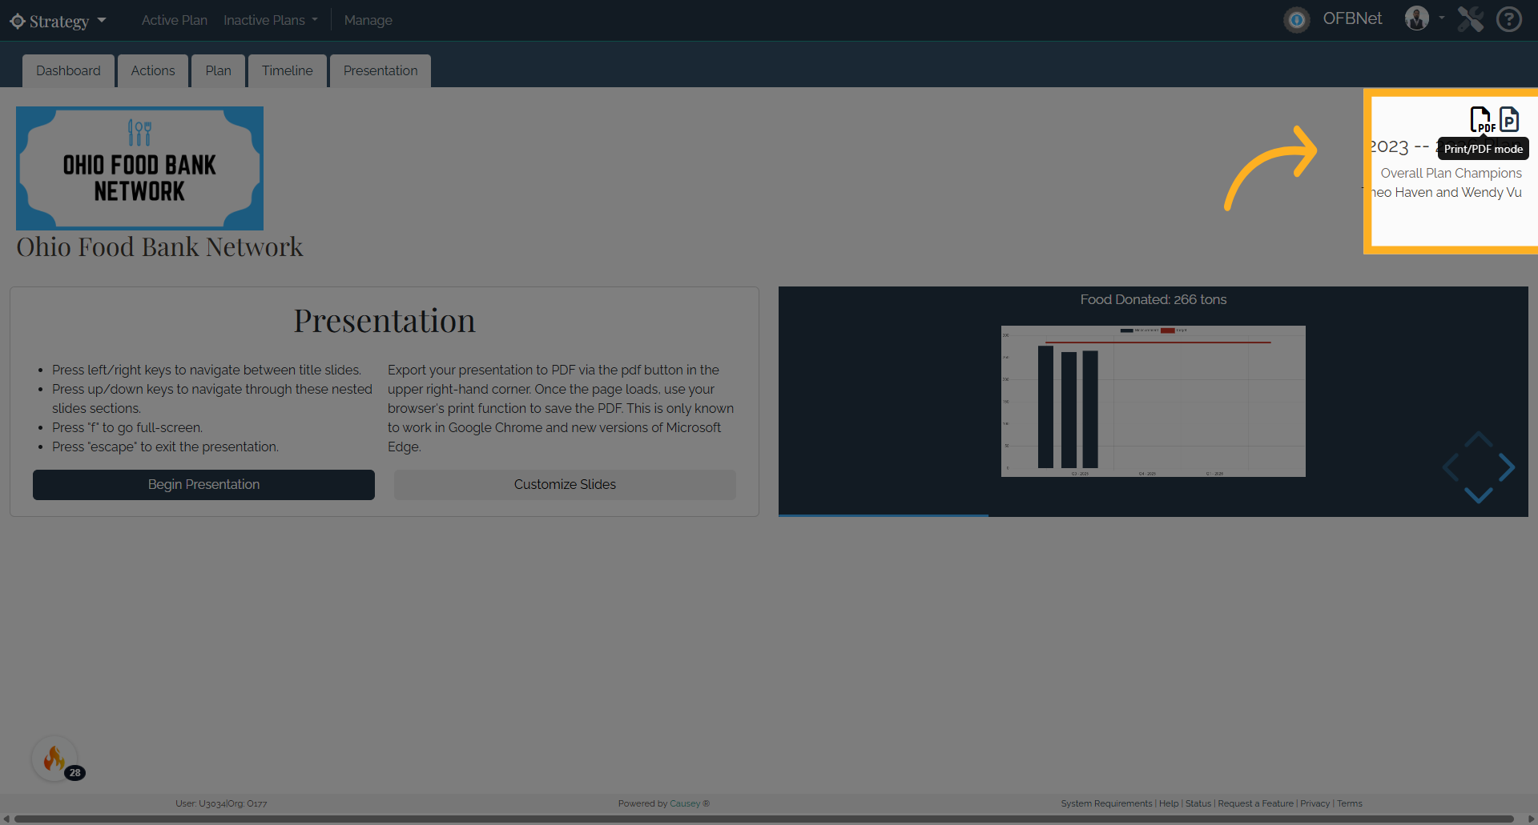This screenshot has width=1538, height=825.
Task: Click the Overall Plan Champions text
Action: pos(1451,173)
